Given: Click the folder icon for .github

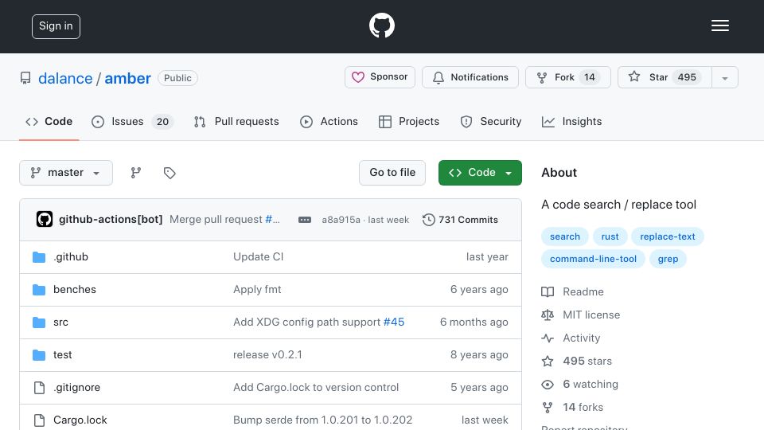Looking at the screenshot, I should point(39,257).
